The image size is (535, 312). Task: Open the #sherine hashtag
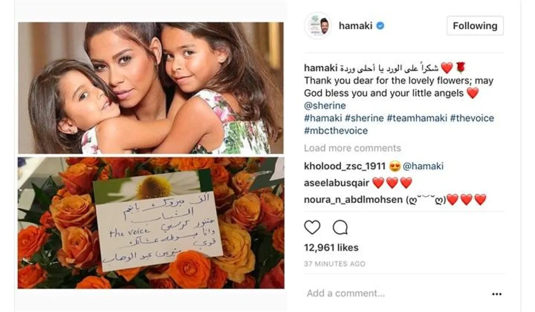(364, 118)
